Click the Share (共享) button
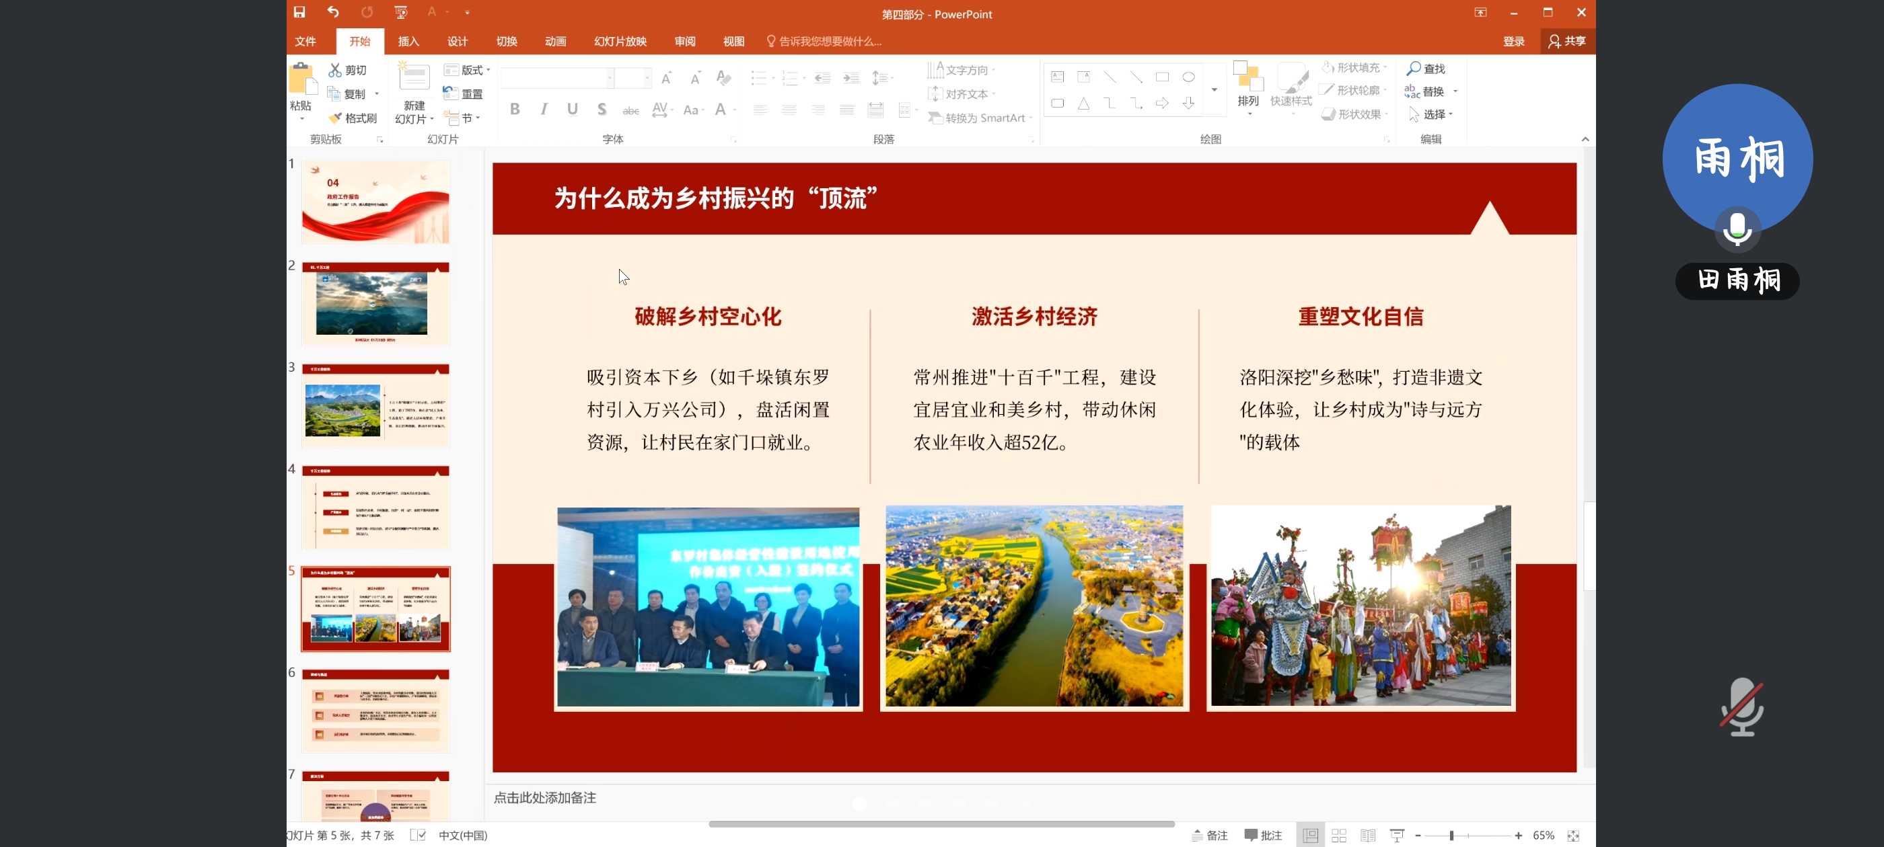 [x=1567, y=42]
